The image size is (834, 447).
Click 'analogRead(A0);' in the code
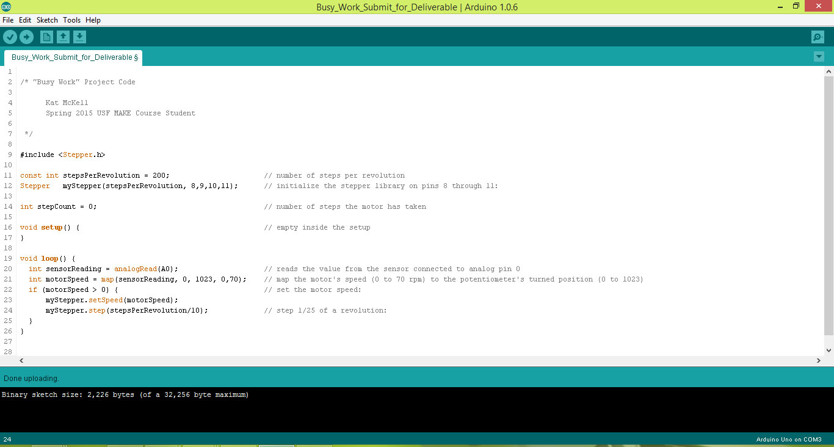pos(146,269)
